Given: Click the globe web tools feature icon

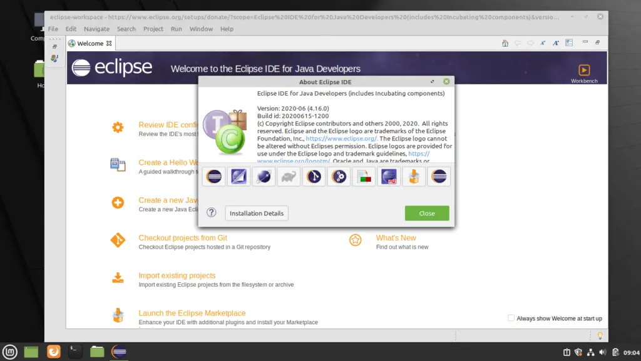Looking at the screenshot, I should [264, 176].
